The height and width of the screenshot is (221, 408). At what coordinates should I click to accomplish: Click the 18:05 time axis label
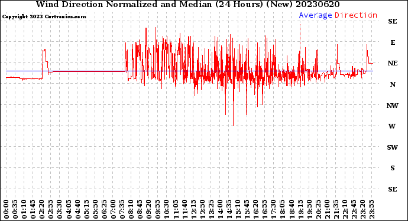tap(283, 209)
